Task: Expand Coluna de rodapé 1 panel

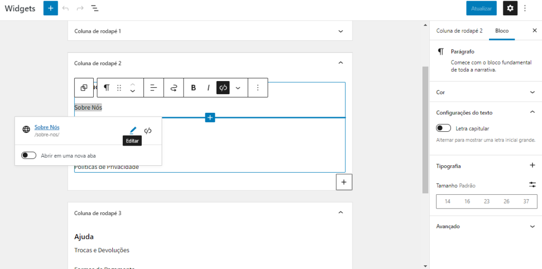Action: point(340,31)
